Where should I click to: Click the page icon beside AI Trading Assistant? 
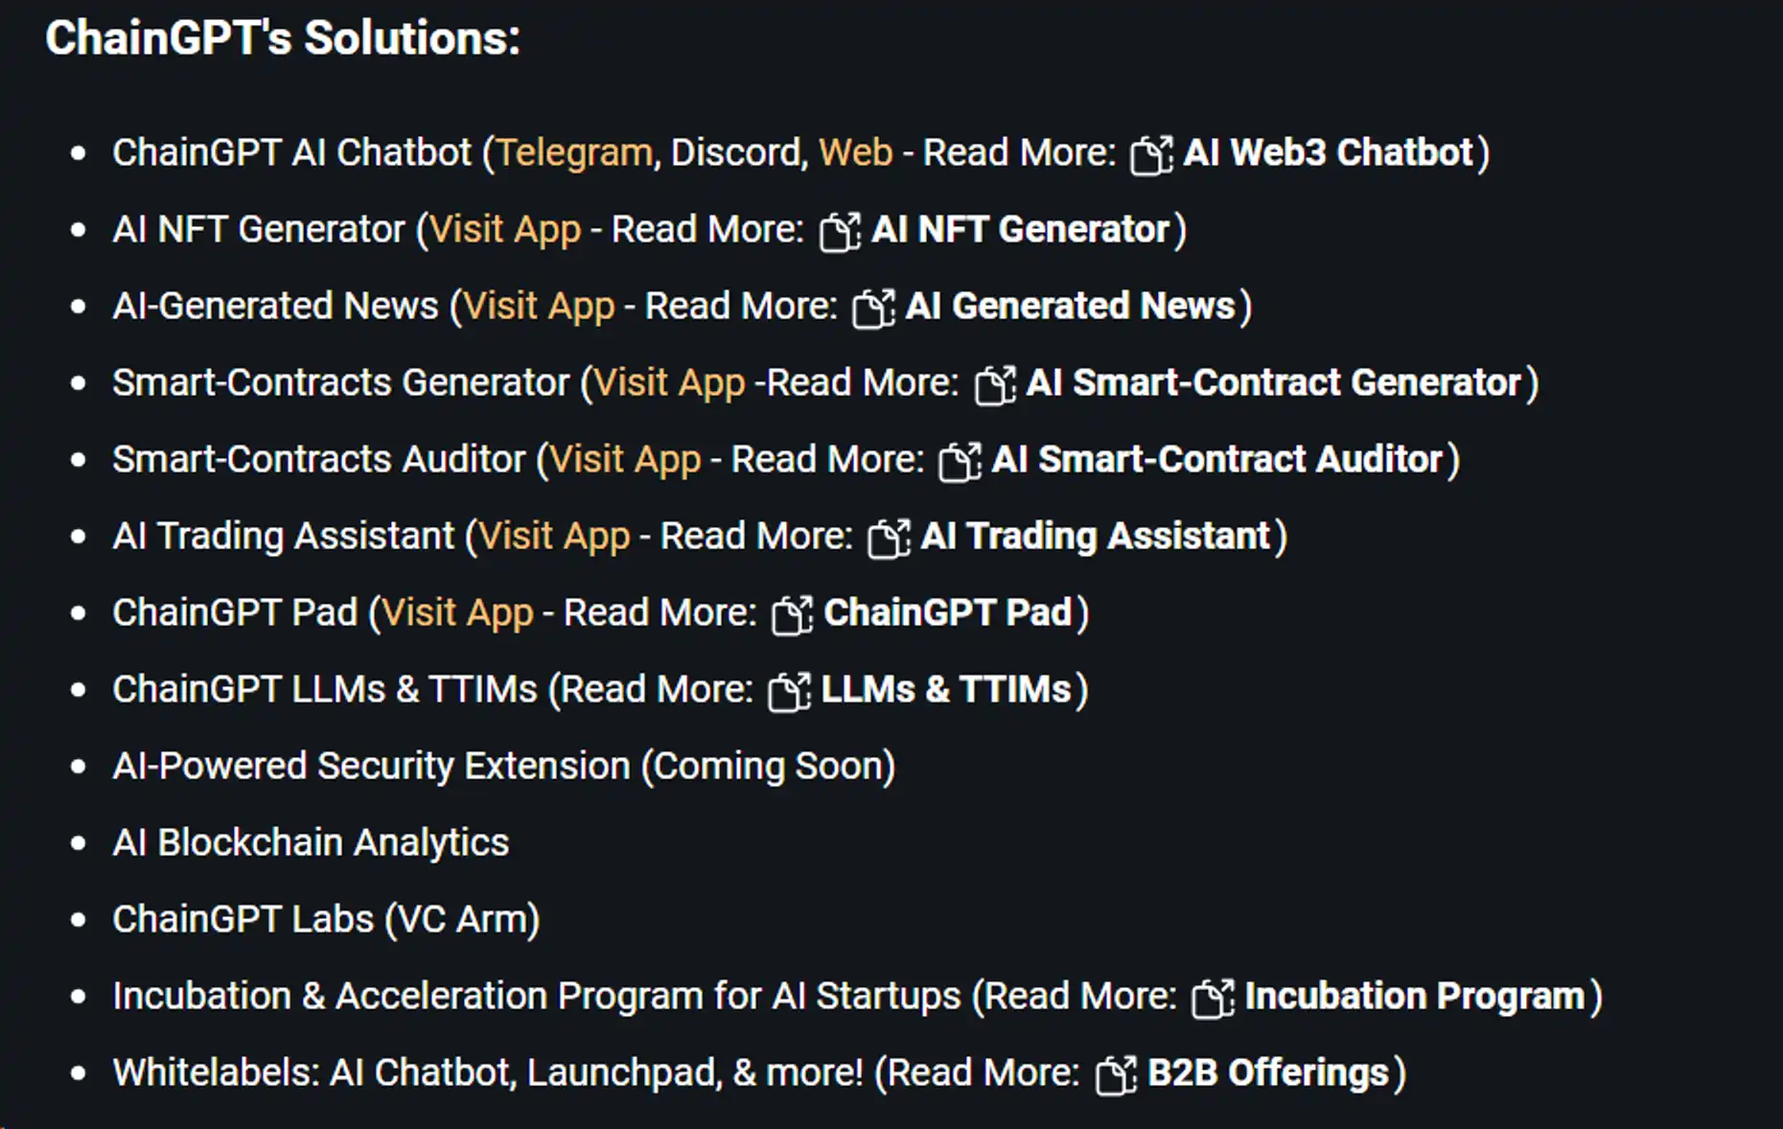coord(889,538)
